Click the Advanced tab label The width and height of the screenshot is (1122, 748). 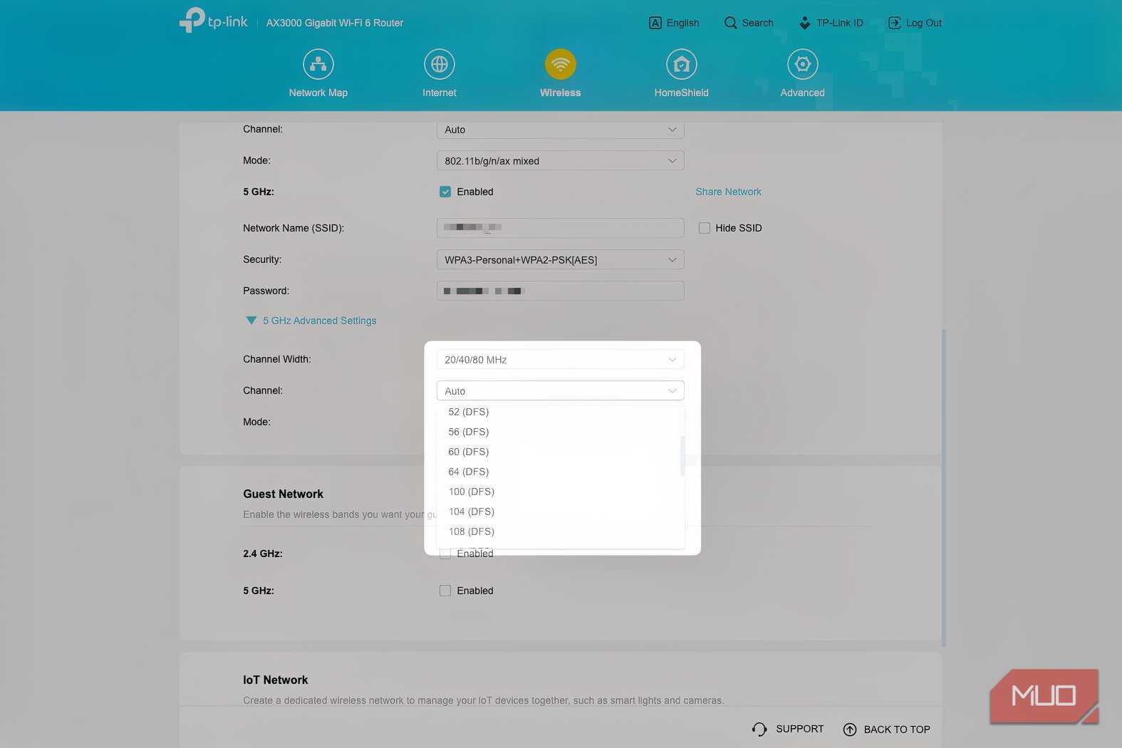point(803,93)
